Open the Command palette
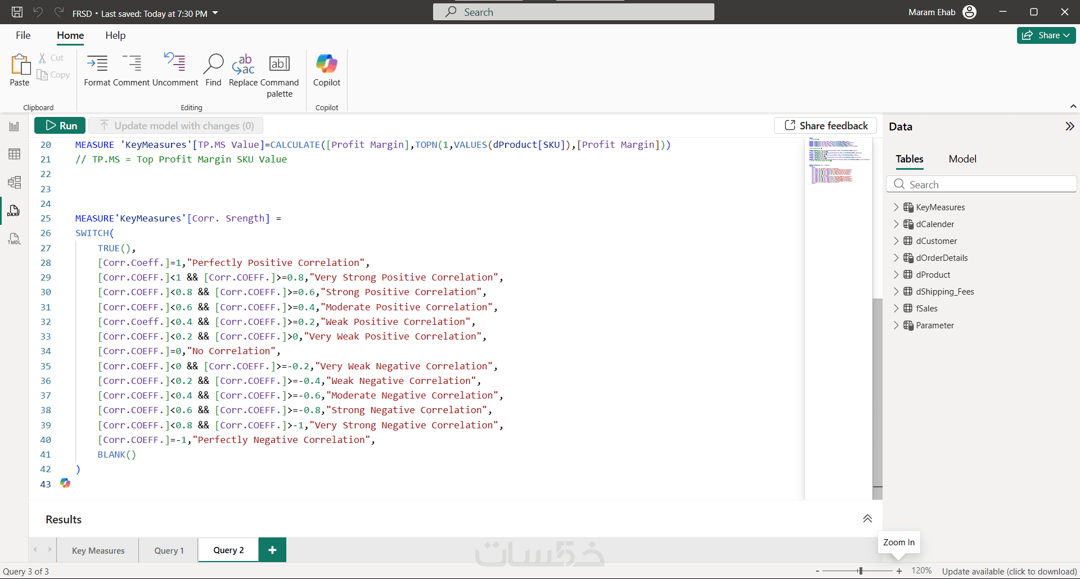1080x579 pixels. coord(280,76)
